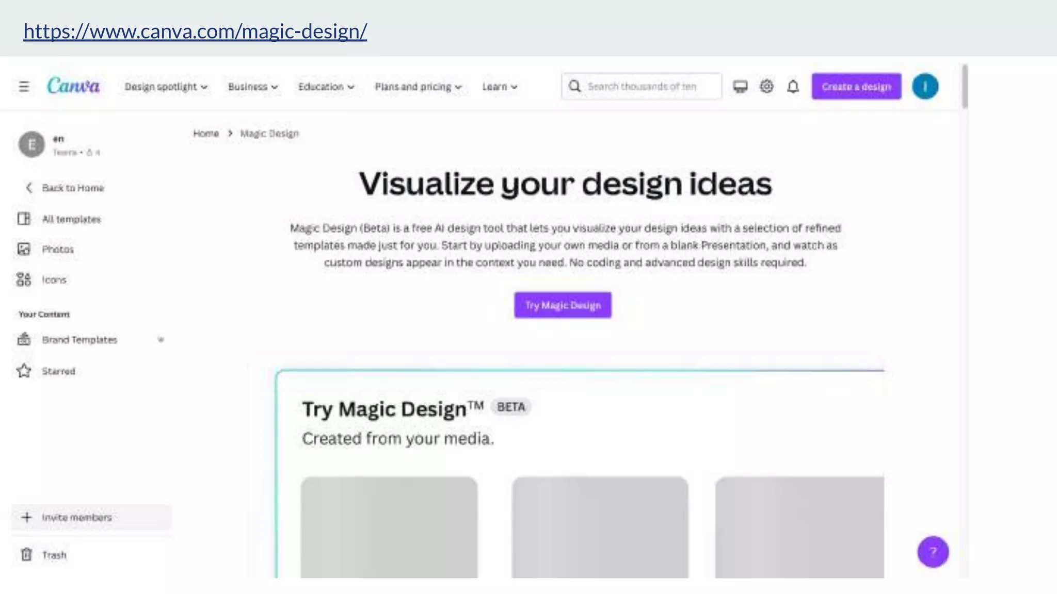Open the notifications bell icon
Screen dimensions: 1057x594
coord(793,87)
